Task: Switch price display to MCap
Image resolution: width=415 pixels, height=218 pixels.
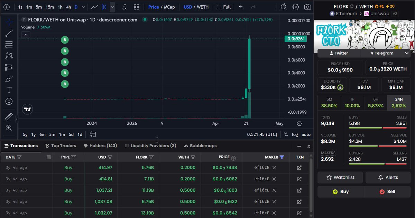Action: 169,7
